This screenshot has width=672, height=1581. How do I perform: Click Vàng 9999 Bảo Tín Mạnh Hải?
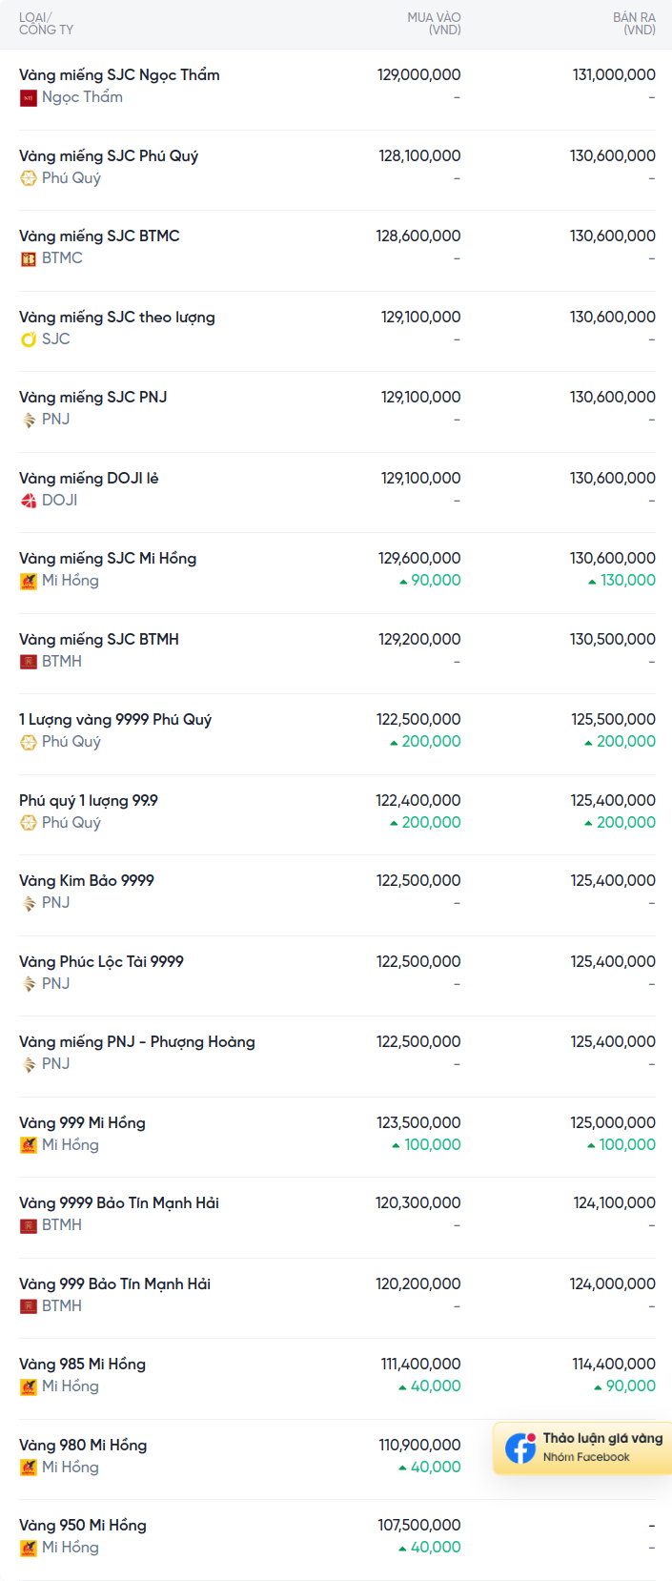pos(119,1203)
